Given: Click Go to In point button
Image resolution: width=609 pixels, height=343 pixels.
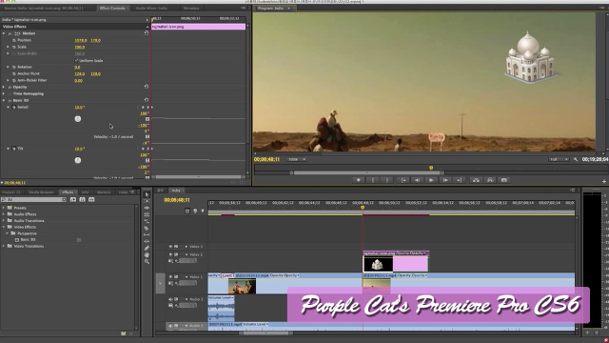Looking at the screenshot, I should (403, 180).
